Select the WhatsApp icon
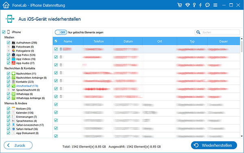 (x=13, y=94)
